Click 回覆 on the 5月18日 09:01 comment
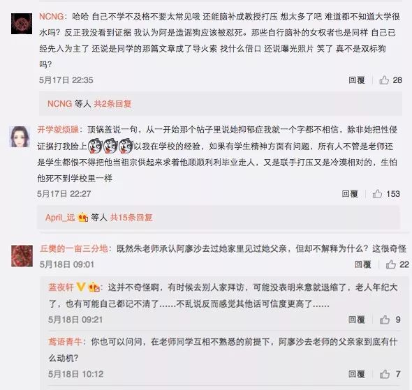Viewport: 412px width, 390px height. 362,264
